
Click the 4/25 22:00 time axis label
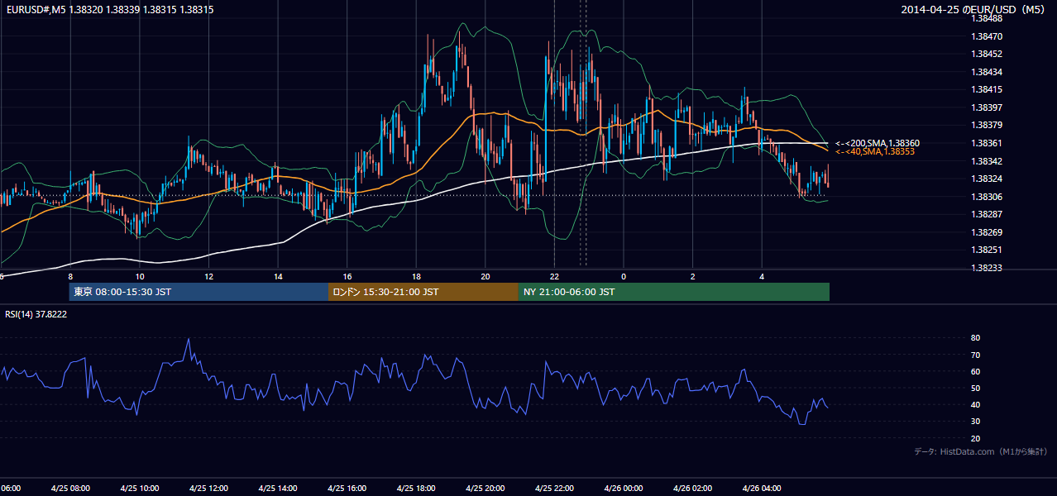pos(554,489)
